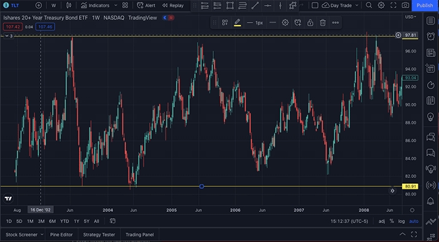Viewport: 439px width, 242px height.
Task: Click the 15:12:37 (UTC-5) timezone
Action: click(349, 221)
